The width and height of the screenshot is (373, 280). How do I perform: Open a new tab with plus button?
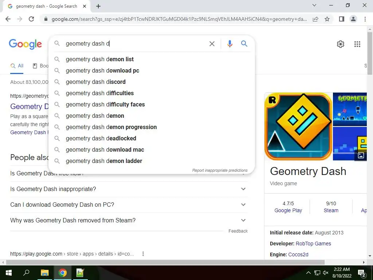98,7
